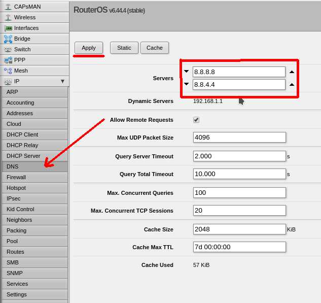Click the Cache Used value 57 KiB
The height and width of the screenshot is (303, 321).
point(201,265)
